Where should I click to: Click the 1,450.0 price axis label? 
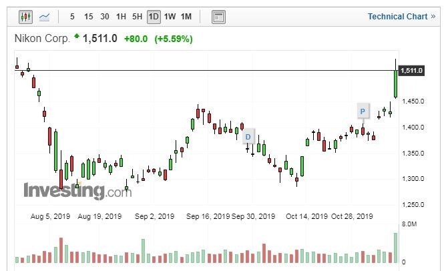(413, 101)
